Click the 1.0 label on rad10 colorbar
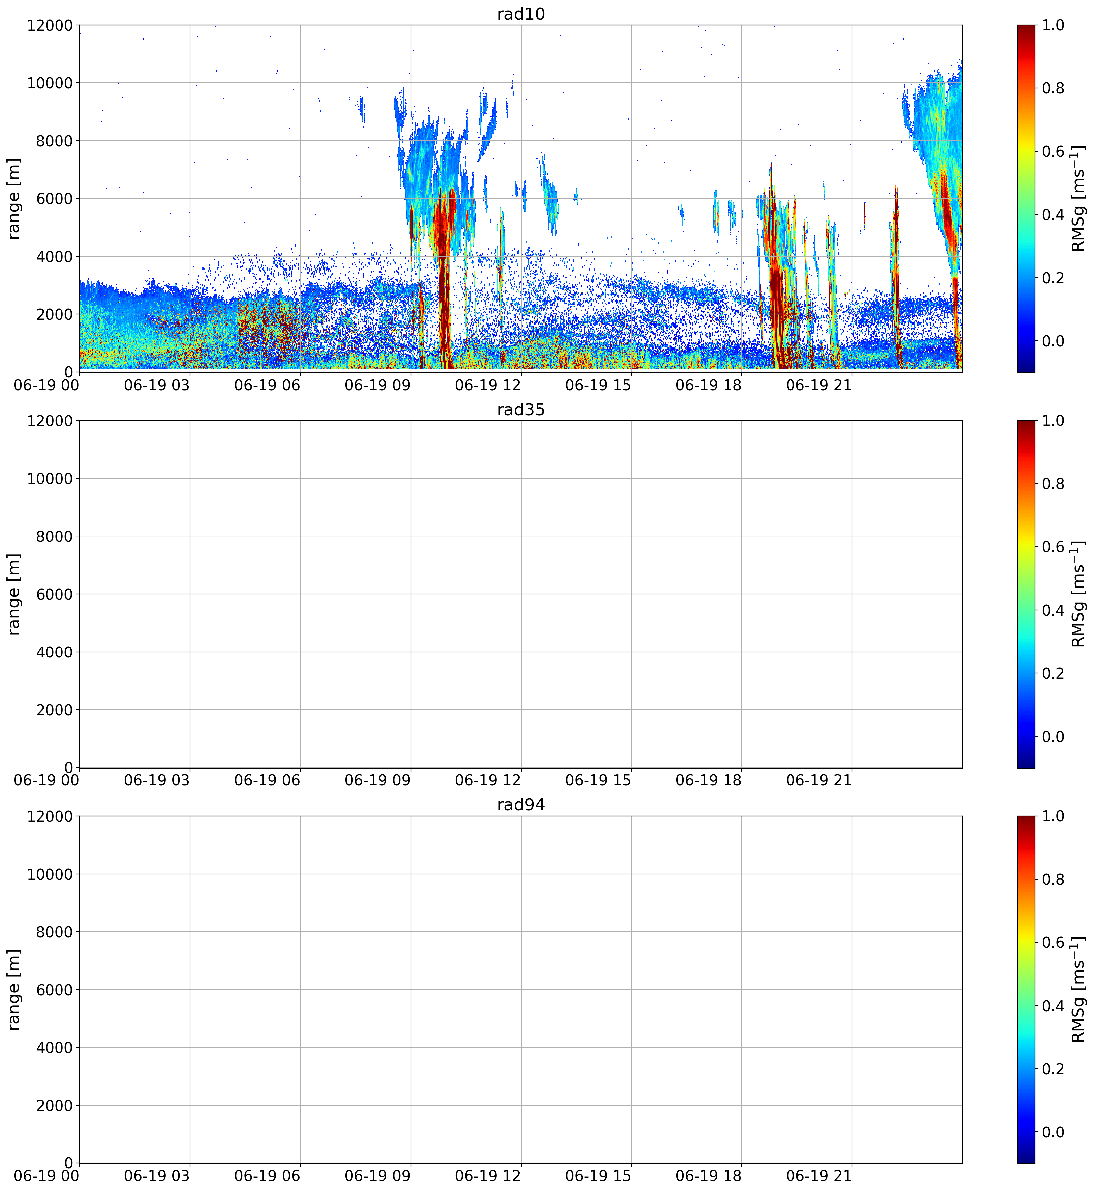 tap(1053, 26)
